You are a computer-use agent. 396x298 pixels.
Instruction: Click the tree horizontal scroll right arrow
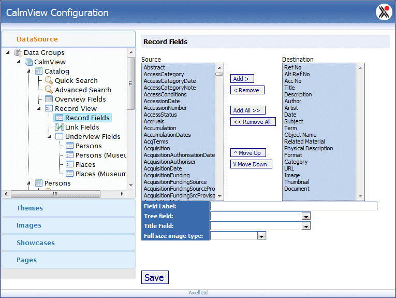tap(122, 194)
